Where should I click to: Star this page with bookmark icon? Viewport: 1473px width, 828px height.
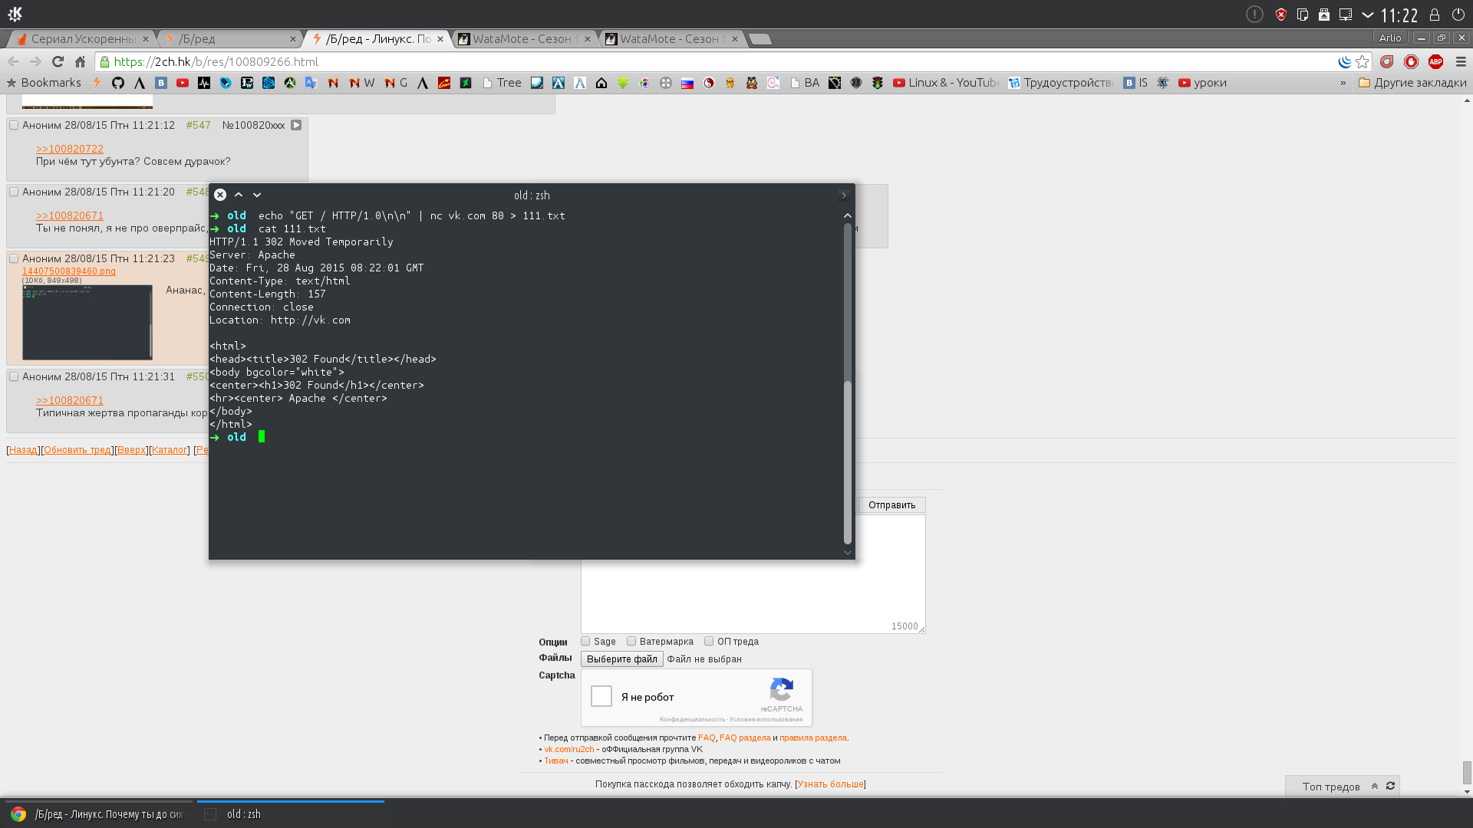[1363, 61]
